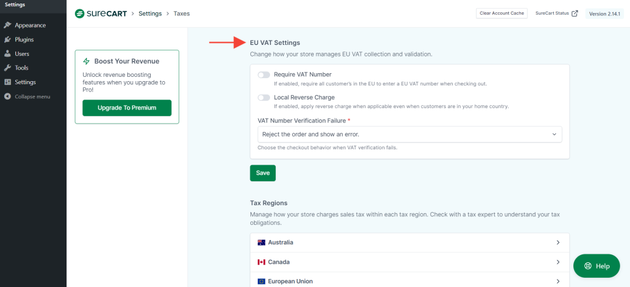
Task: Click Upgrade To Premium button
Action: point(127,108)
